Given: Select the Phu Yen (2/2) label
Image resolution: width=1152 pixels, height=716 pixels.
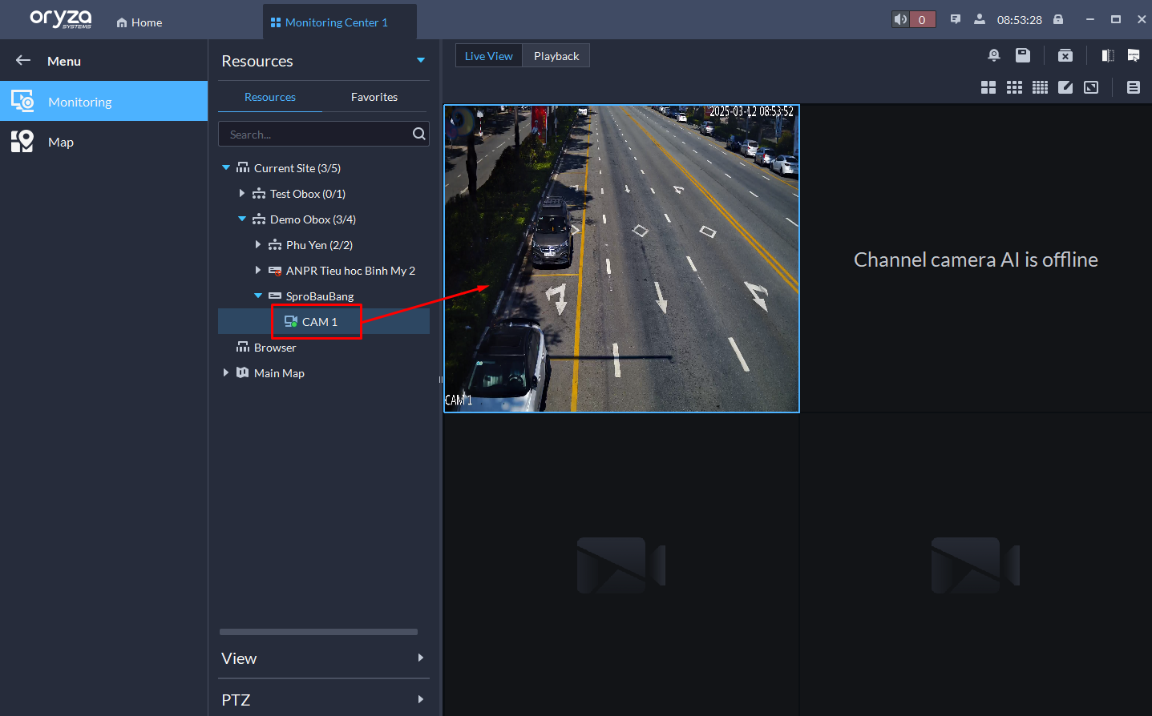Looking at the screenshot, I should [319, 245].
